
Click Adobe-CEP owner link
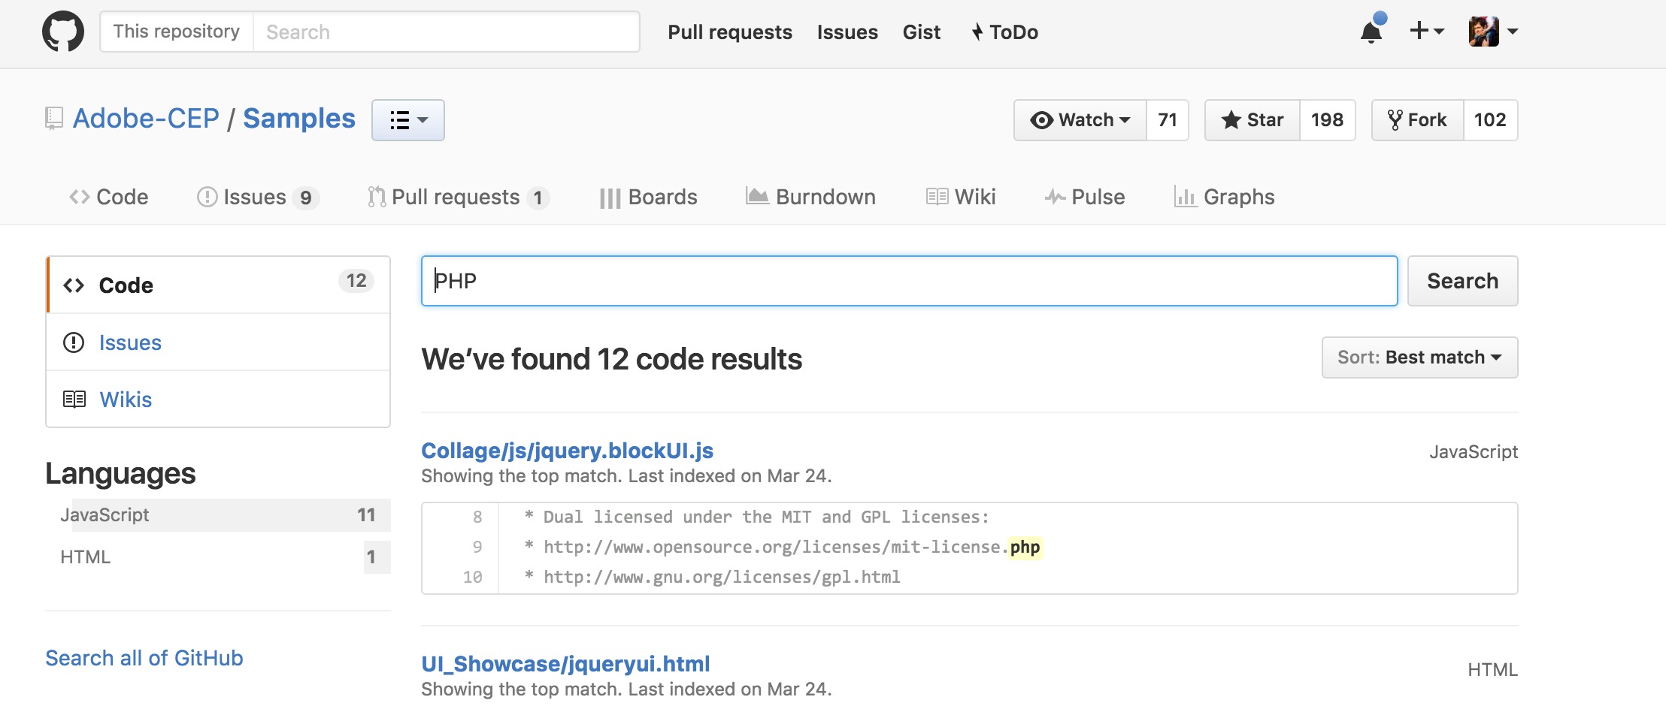[146, 119]
